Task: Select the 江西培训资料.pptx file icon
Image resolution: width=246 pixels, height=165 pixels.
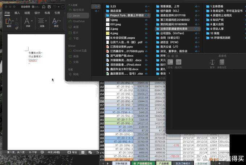Action: (107, 47)
